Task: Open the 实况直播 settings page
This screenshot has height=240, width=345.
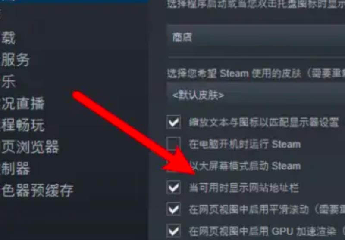Action: [22, 103]
